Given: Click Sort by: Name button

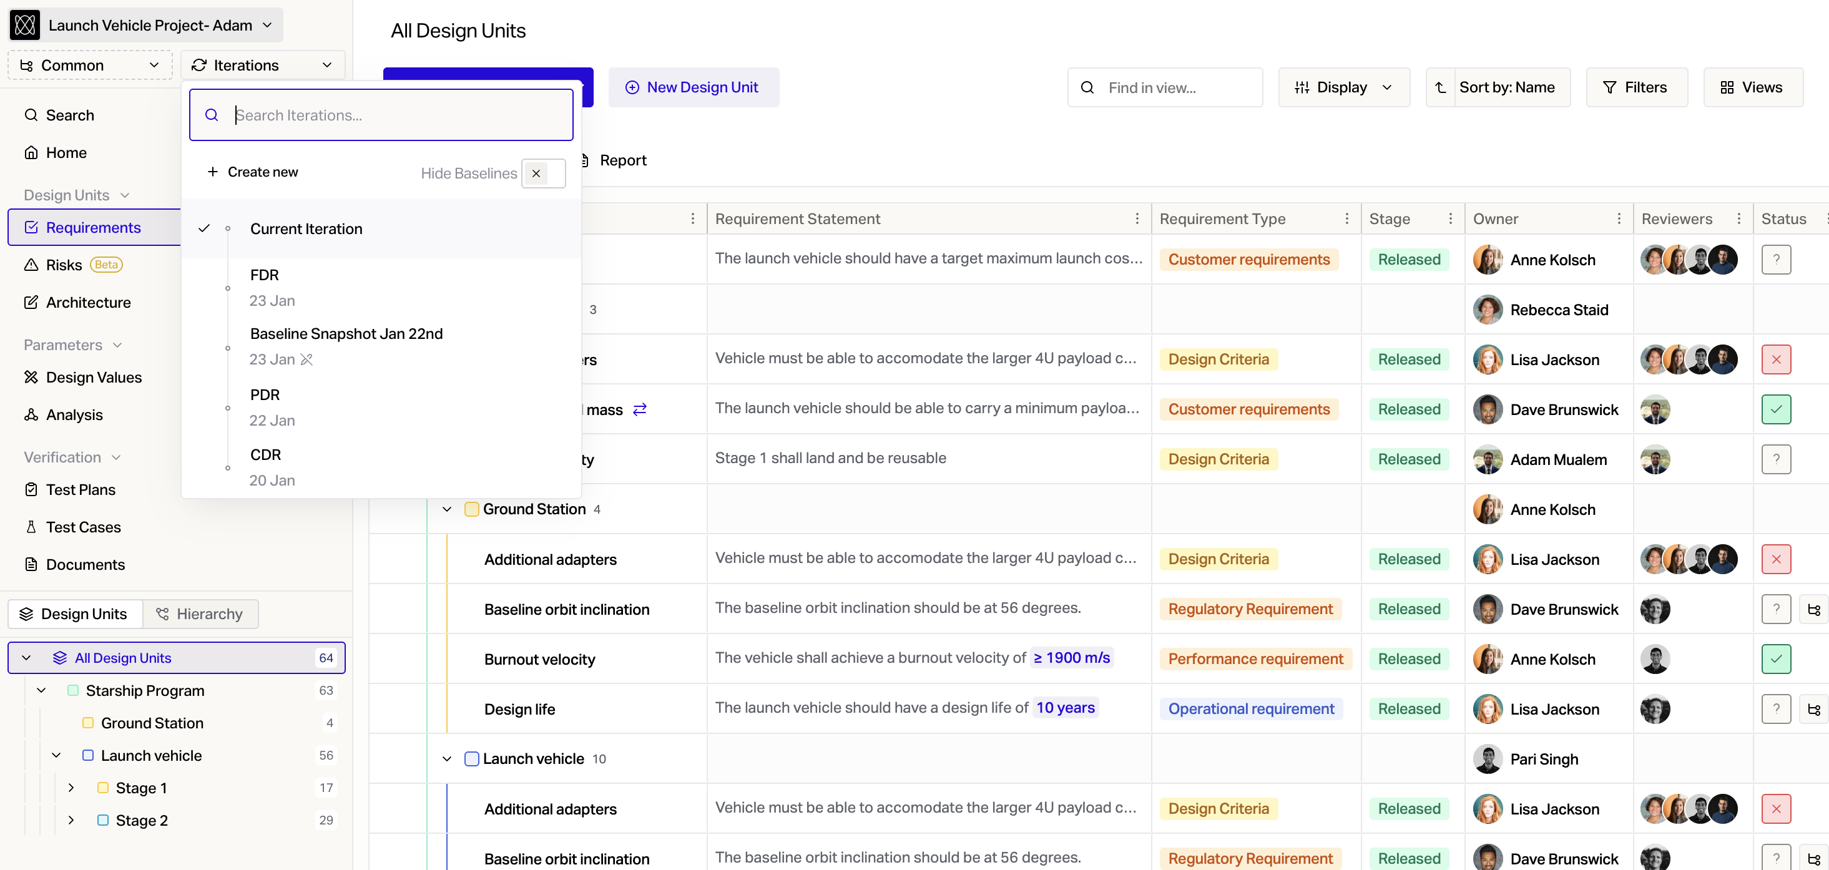Looking at the screenshot, I should pos(1508,87).
